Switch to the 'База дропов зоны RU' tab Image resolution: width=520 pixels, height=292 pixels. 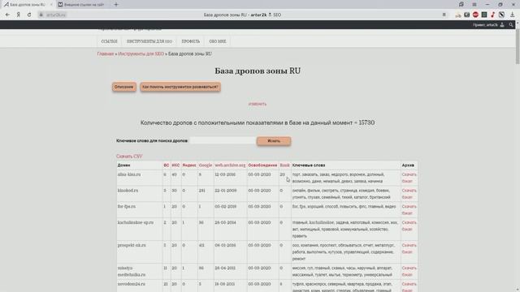27,5
